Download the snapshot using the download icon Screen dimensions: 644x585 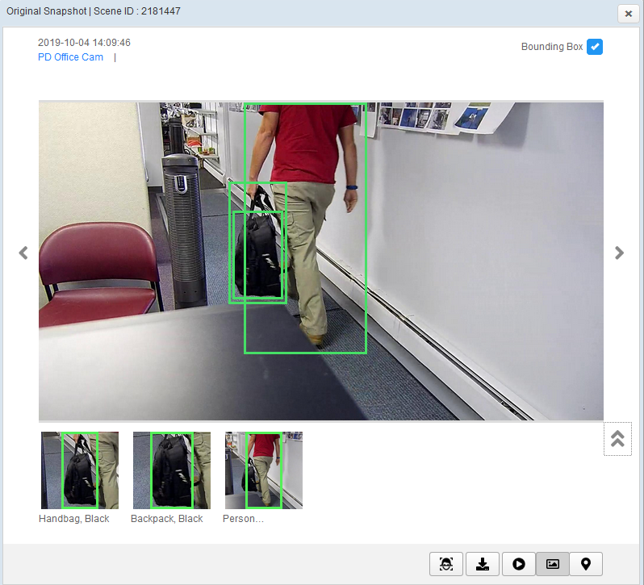click(x=483, y=564)
